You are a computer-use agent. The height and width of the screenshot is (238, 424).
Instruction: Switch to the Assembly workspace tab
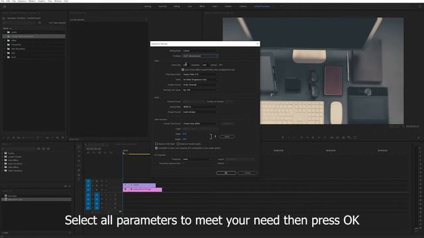point(162,7)
